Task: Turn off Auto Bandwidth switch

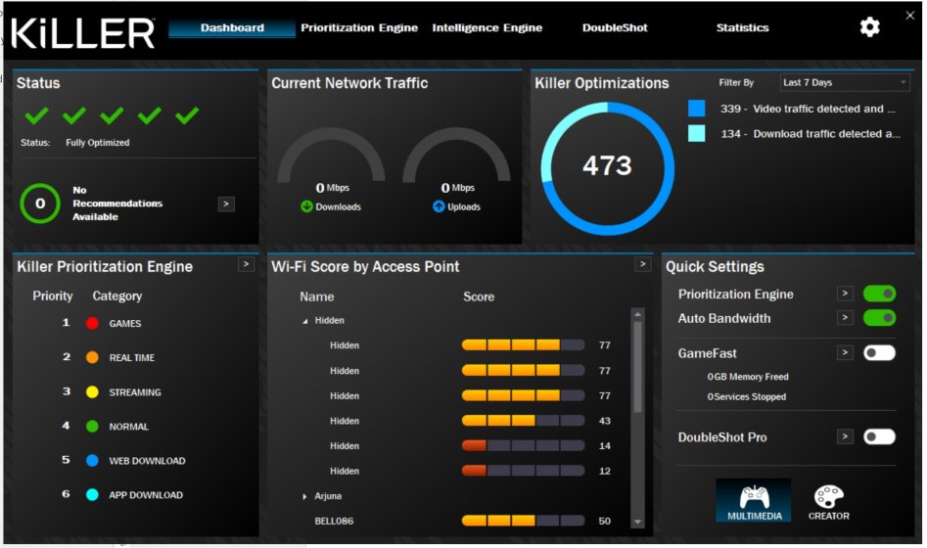Action: [879, 318]
